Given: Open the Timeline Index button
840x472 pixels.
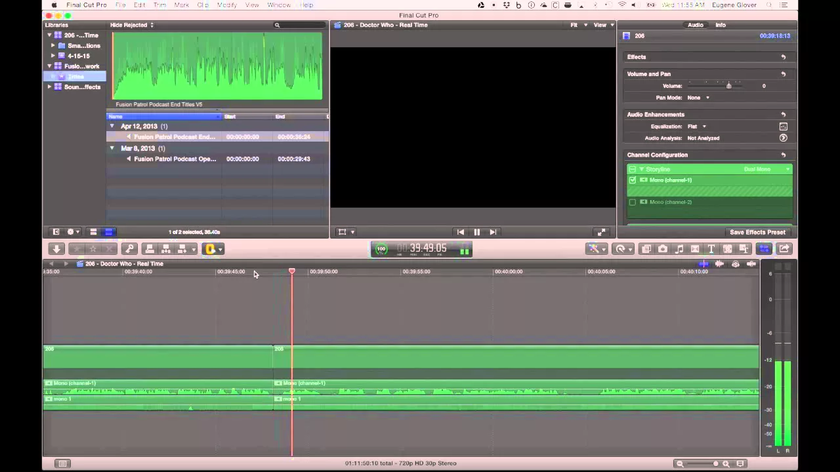Looking at the screenshot, I should click(62, 463).
